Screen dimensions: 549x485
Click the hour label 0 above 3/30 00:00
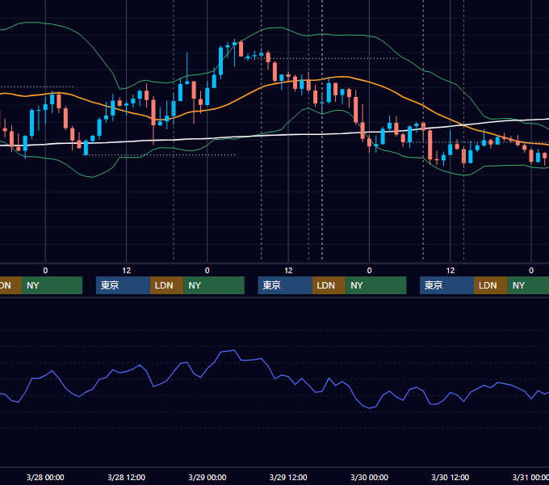click(370, 271)
